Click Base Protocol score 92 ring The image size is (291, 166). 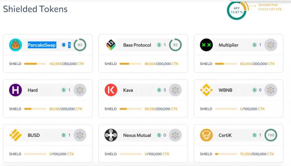pyautogui.click(x=175, y=45)
